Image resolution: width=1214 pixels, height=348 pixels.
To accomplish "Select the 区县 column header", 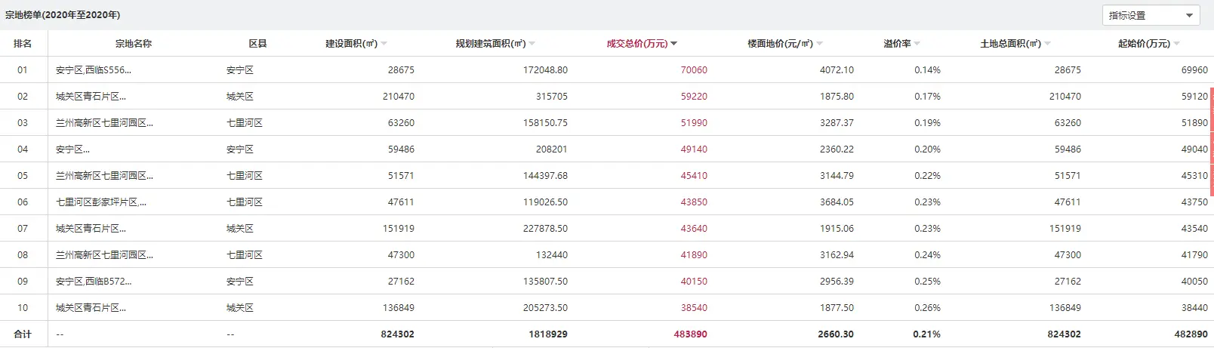I will [257, 44].
